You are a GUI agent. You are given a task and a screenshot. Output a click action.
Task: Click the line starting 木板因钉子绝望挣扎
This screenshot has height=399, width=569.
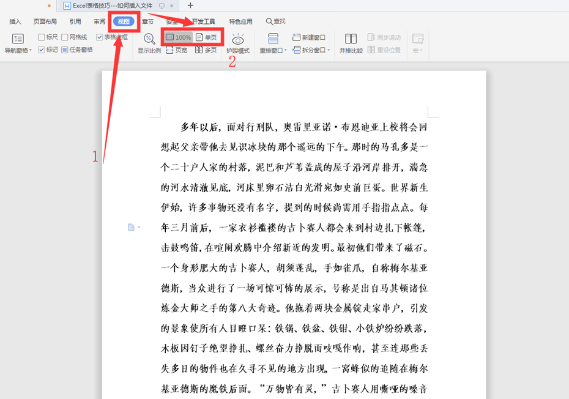pos(294,349)
